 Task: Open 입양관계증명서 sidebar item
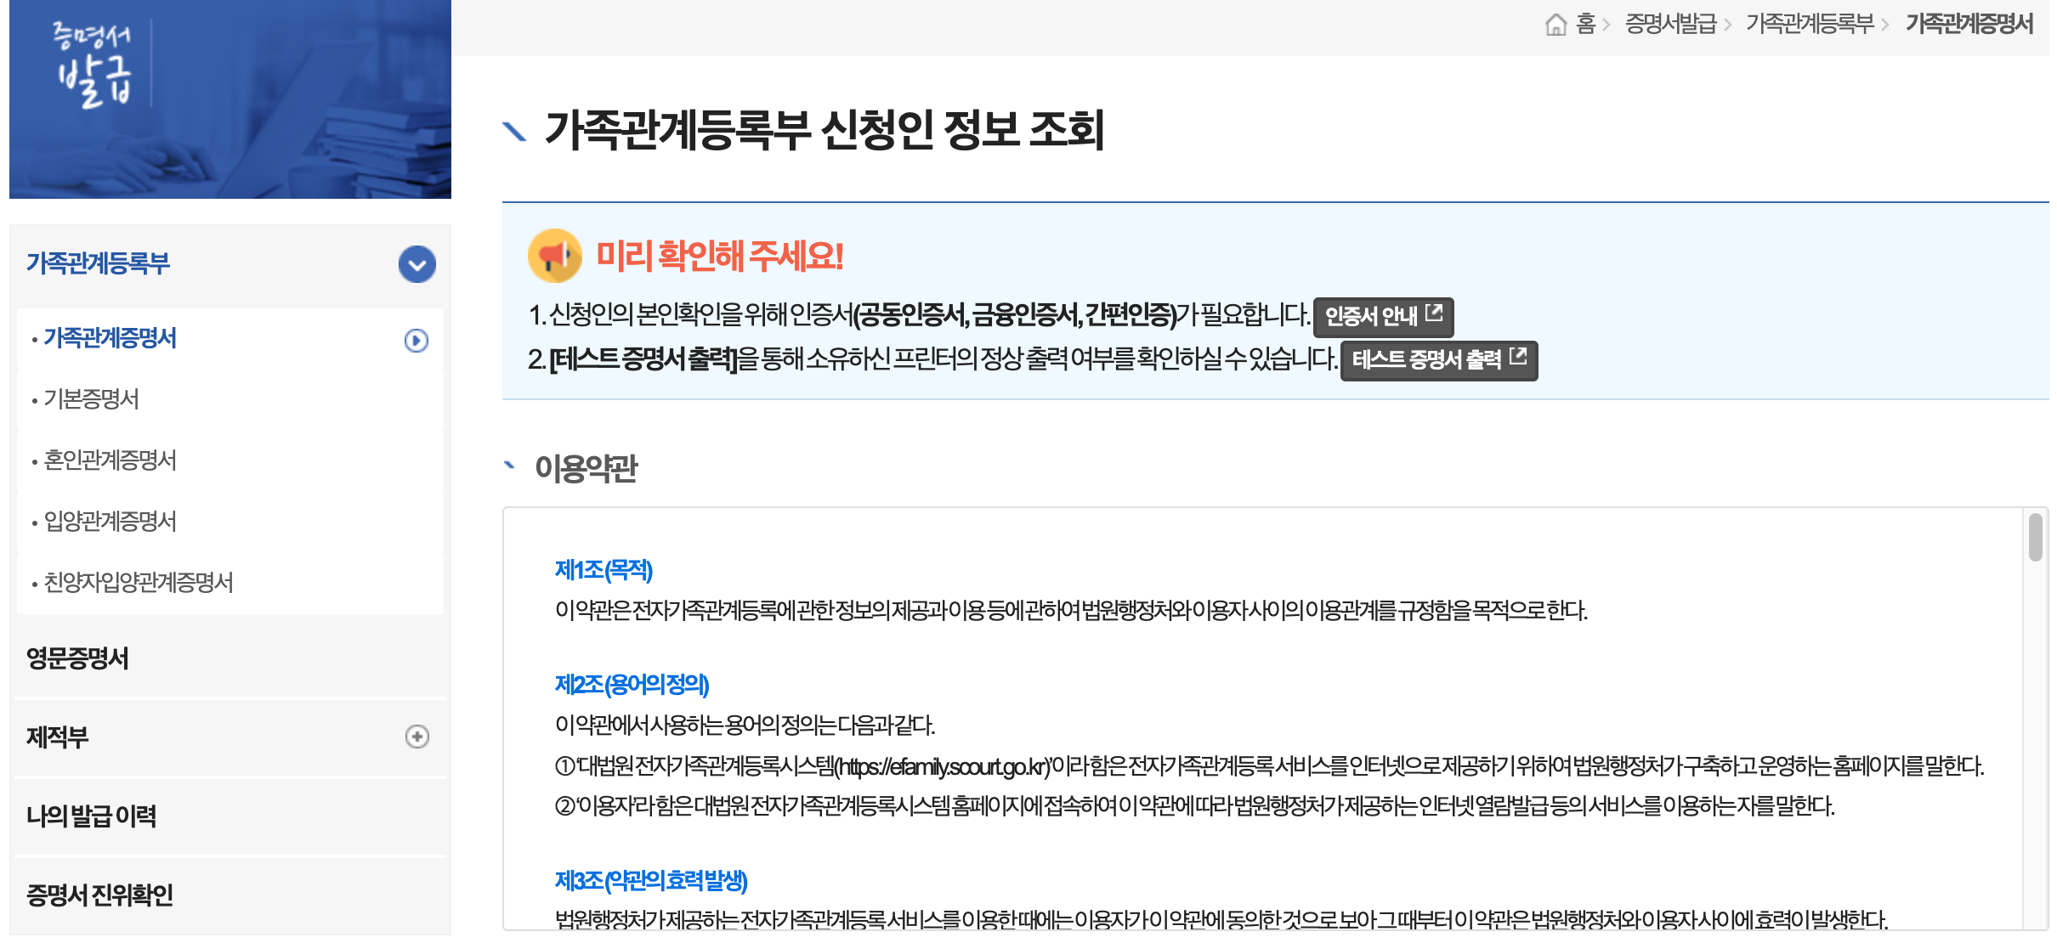pos(110,522)
